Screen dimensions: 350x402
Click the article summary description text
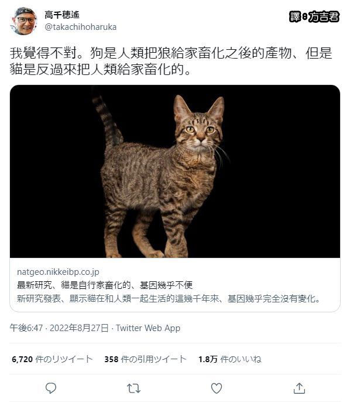[x=169, y=298]
